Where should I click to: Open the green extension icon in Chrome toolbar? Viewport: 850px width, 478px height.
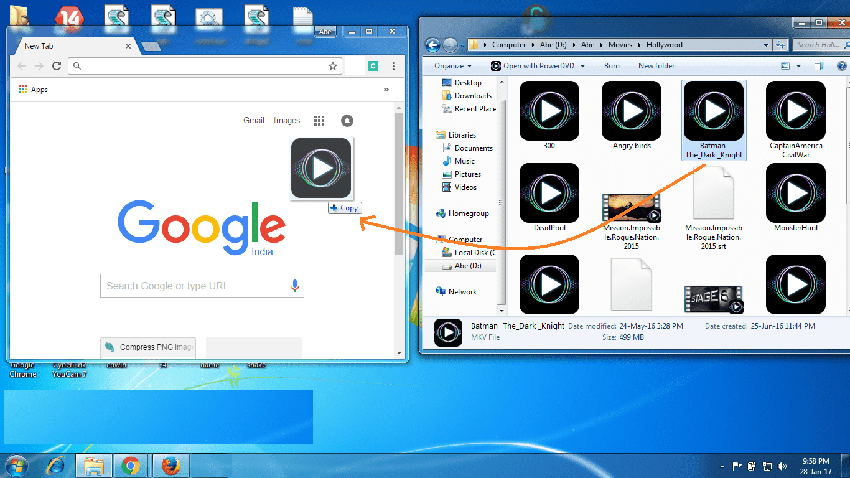click(x=373, y=66)
